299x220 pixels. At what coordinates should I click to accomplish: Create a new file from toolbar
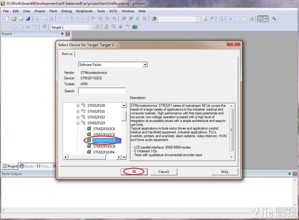[7, 19]
